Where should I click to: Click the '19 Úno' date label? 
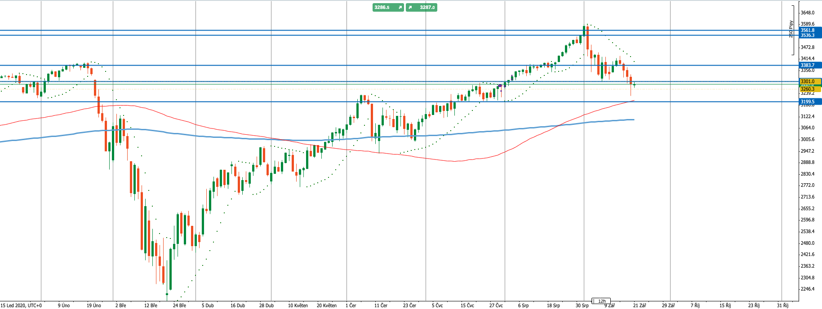tap(93, 305)
